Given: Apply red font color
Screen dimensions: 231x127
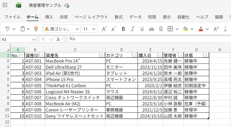Looking at the screenshot, I should (201, 29).
